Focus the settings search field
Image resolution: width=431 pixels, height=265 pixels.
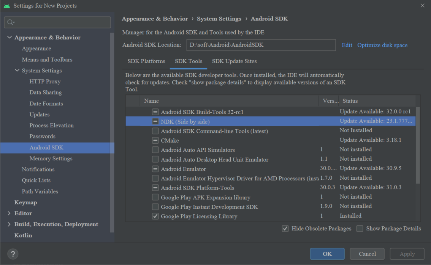coord(57,22)
